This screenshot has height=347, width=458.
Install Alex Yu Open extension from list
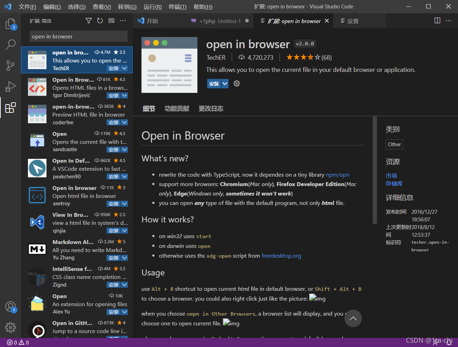click(114, 312)
